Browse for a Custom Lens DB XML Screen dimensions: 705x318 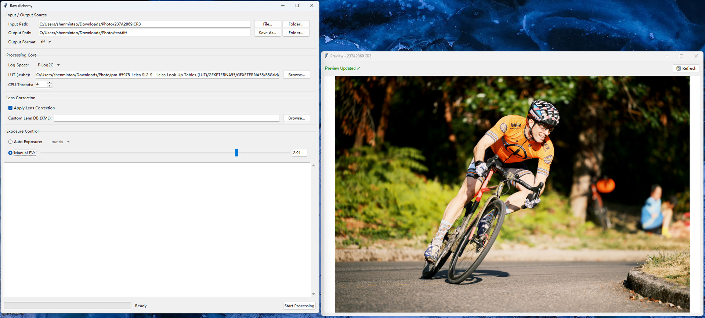point(296,118)
